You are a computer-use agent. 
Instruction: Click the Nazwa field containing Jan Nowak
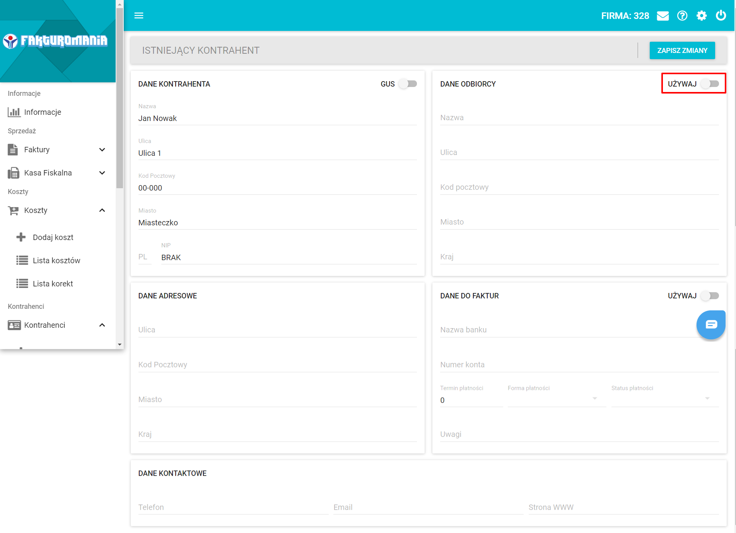(277, 118)
